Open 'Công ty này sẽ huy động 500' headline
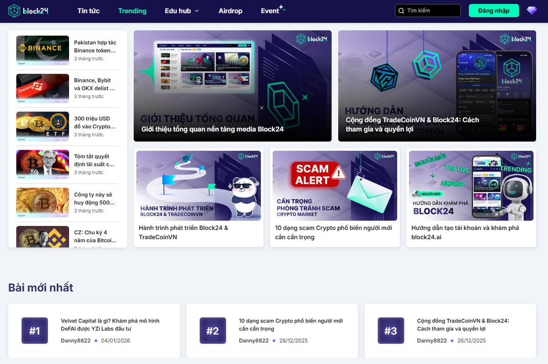 tap(94, 198)
